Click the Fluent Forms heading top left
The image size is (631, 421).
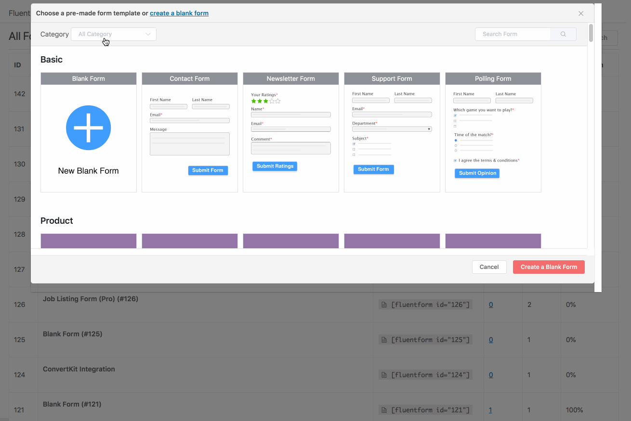click(x=18, y=13)
